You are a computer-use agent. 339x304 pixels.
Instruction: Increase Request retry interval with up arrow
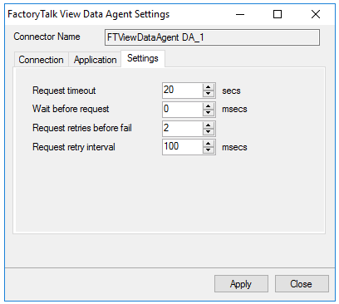click(x=209, y=144)
